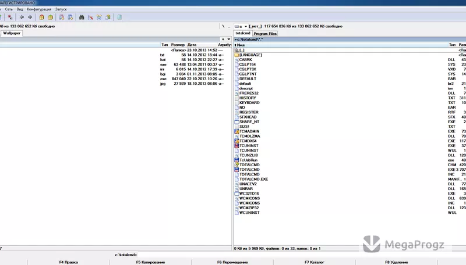Click the first gift box pack icon
Image resolution: width=466 pixels, height=265 pixels.
tap(41, 17)
